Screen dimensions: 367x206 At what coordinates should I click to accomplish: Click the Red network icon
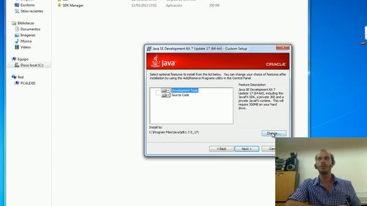click(x=14, y=77)
